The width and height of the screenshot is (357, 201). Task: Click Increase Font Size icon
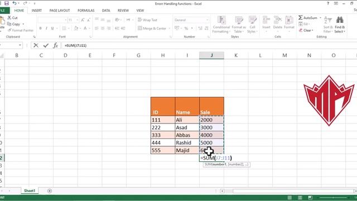[x=83, y=20]
